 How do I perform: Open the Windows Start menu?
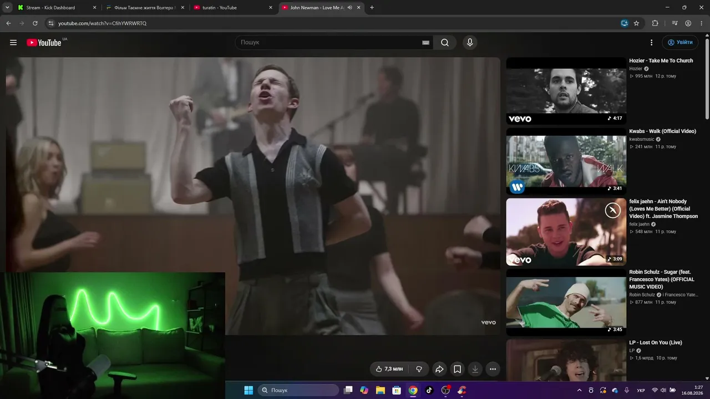pyautogui.click(x=248, y=390)
